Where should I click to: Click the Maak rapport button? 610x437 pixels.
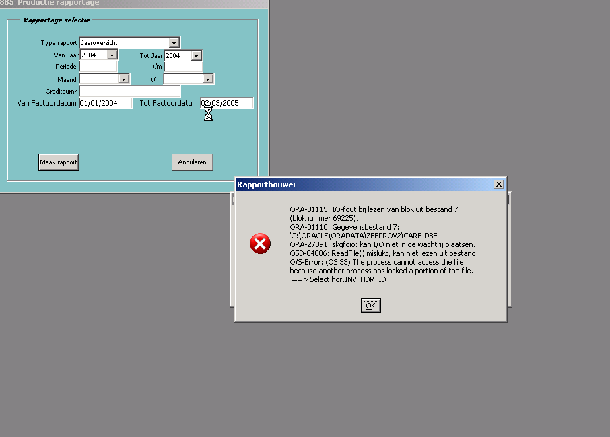click(x=59, y=162)
